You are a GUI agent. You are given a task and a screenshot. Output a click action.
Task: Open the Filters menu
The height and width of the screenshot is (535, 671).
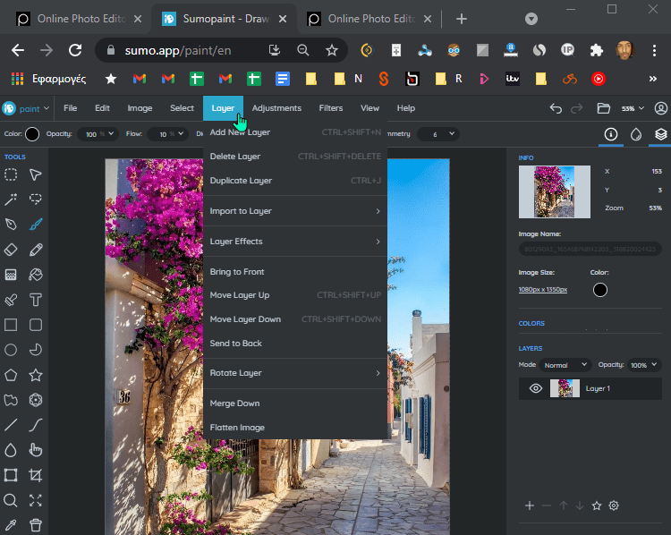pyautogui.click(x=330, y=108)
